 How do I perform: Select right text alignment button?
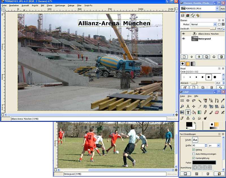[199, 168]
